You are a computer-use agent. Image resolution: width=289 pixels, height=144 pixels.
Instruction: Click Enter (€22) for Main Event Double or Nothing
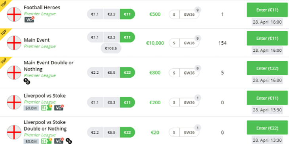267,68
